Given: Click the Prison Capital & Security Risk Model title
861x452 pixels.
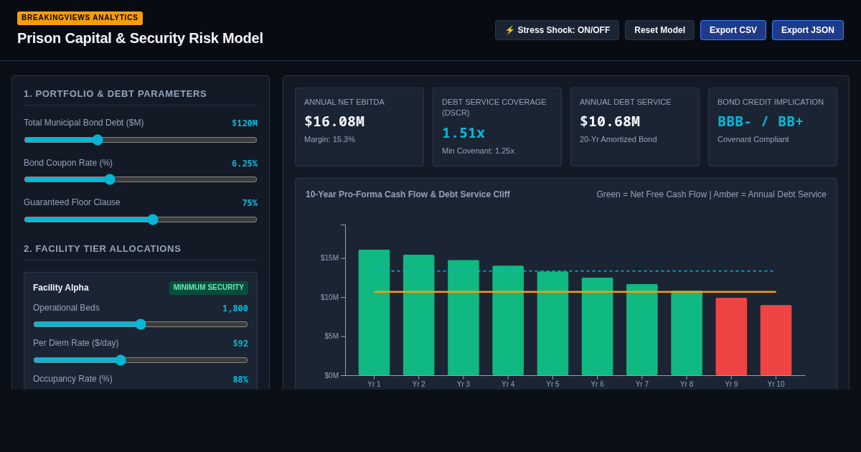Looking at the screenshot, I should [140, 38].
